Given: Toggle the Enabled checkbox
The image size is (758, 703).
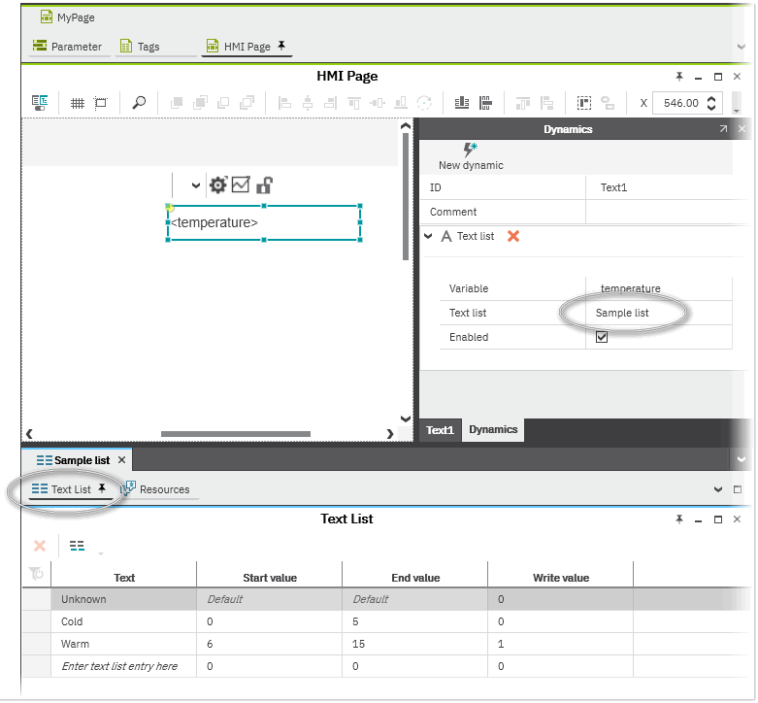Looking at the screenshot, I should pos(602,337).
